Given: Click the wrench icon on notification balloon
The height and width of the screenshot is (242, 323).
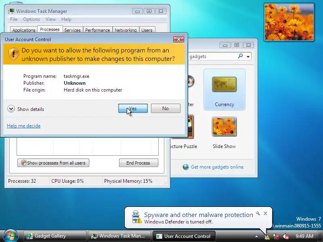Looking at the screenshot, I should click(258, 213).
